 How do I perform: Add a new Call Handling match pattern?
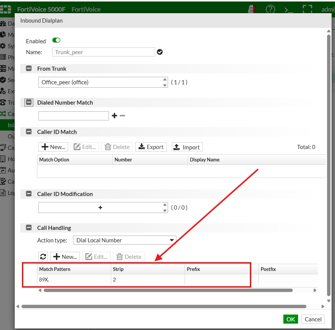(65, 256)
